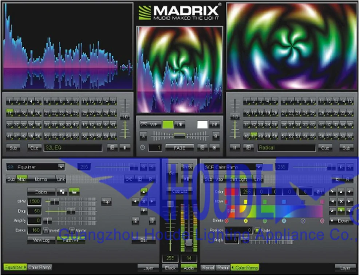Pause the right deck effect
Screen dimensions: 359x275
pyautogui.click(x=235, y=148)
